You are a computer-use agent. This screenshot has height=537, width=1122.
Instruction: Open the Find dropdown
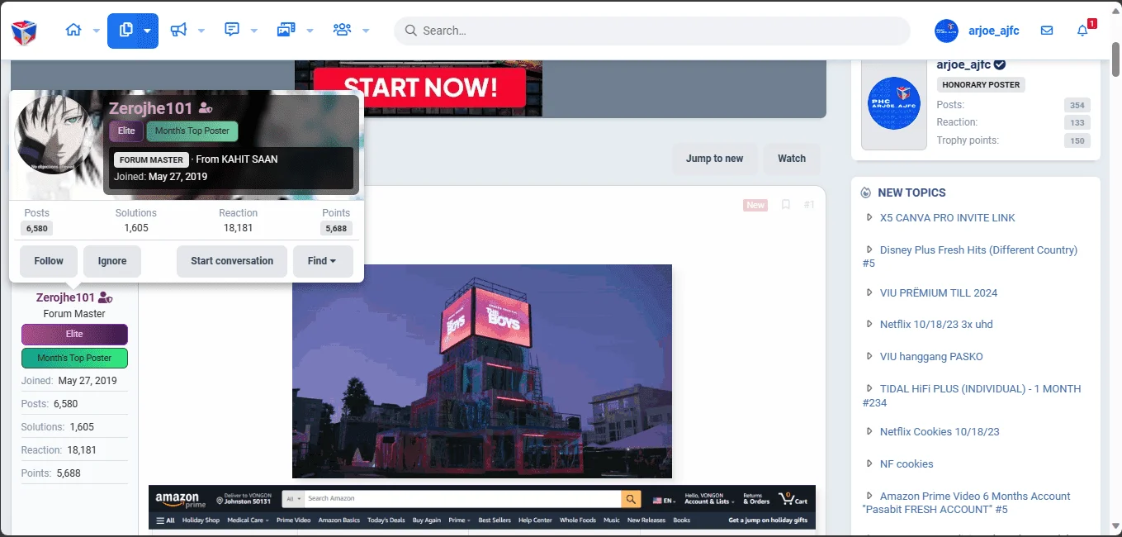click(323, 261)
